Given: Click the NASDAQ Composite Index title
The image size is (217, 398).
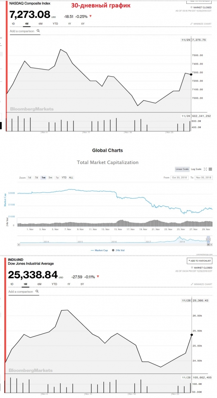Looking at the screenshot, I should click(x=30, y=3).
